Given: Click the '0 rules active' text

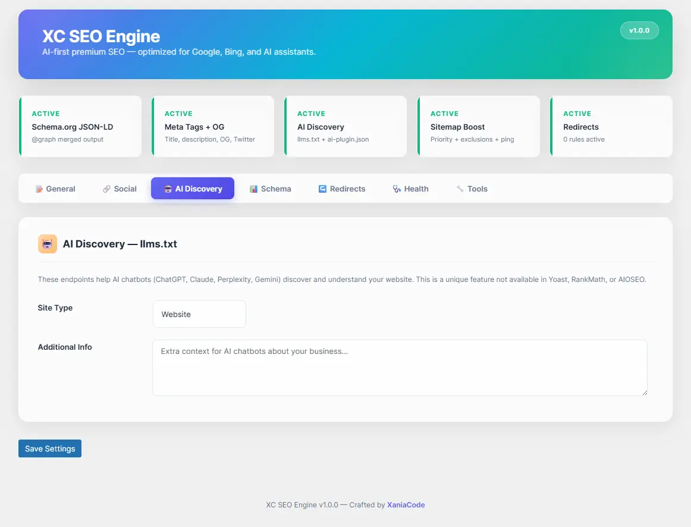Looking at the screenshot, I should [x=584, y=139].
